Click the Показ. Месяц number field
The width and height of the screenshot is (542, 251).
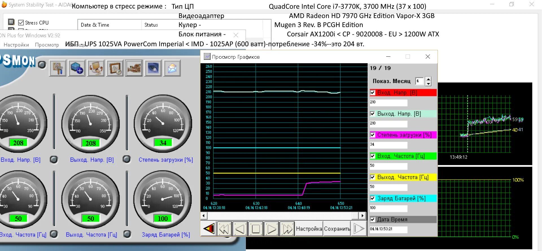coord(419,81)
